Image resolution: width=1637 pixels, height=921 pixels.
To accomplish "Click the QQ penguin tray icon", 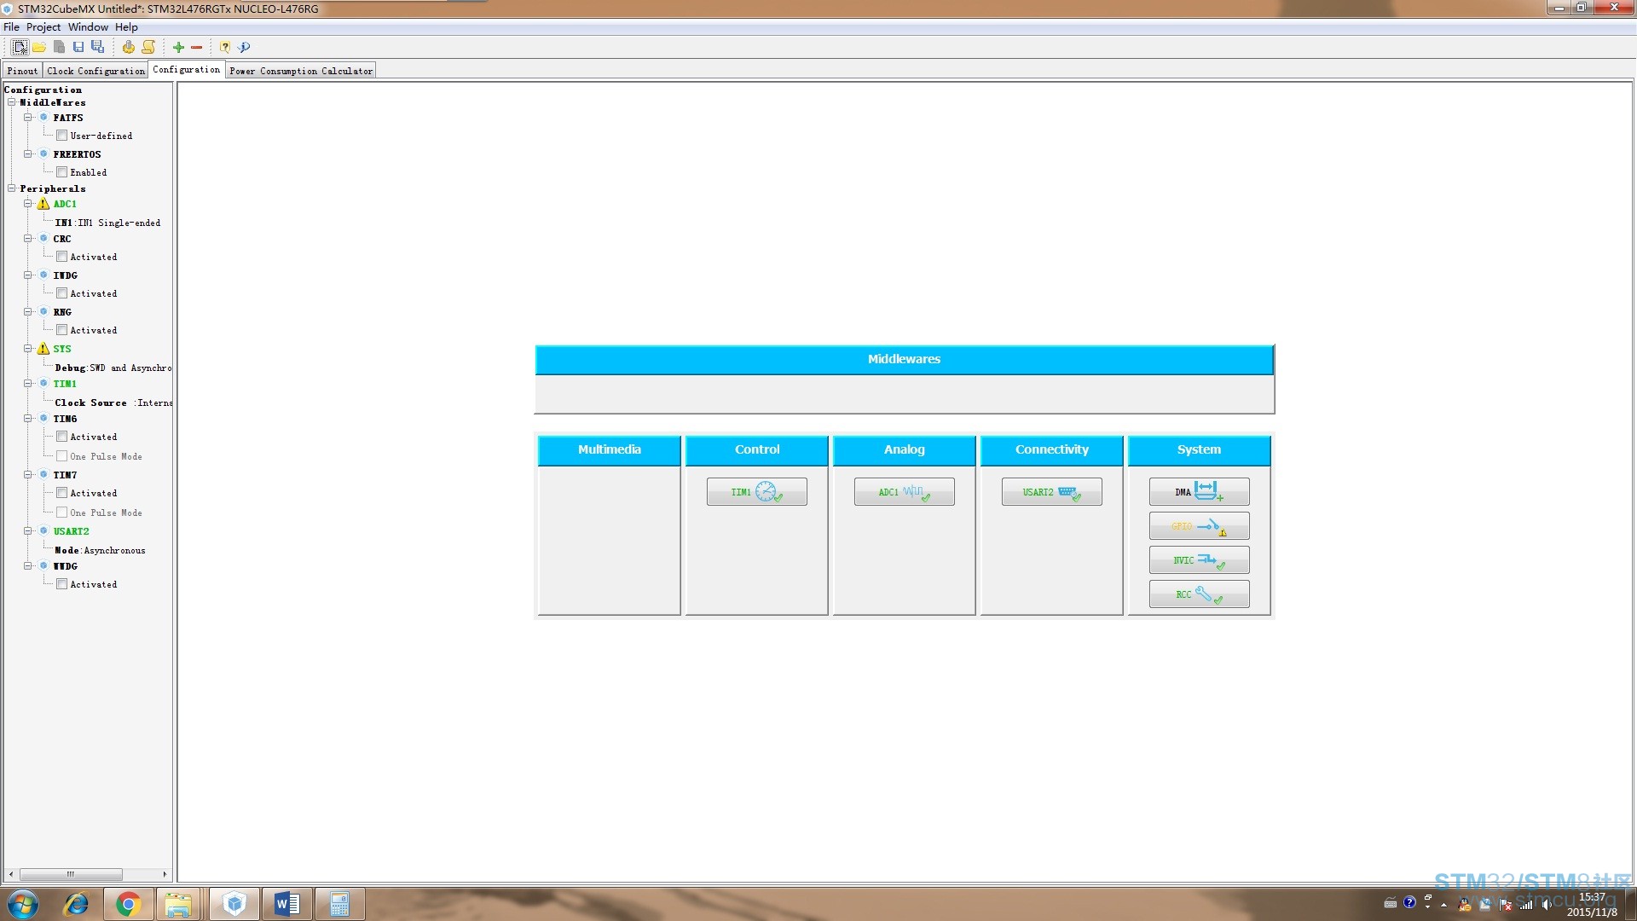I will [x=1465, y=904].
